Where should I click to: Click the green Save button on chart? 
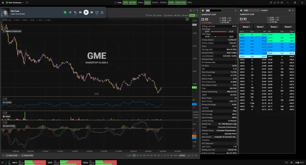(192, 15)
